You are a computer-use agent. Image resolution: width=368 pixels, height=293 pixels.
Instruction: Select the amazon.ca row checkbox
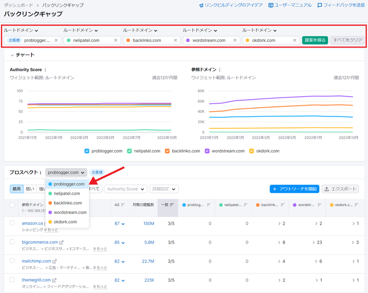pyautogui.click(x=12, y=223)
